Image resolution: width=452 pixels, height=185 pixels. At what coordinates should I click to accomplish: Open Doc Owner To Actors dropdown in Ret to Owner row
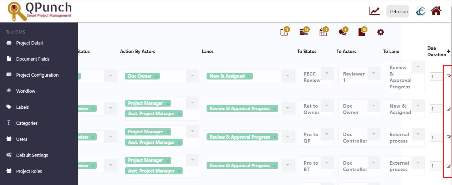point(373,106)
